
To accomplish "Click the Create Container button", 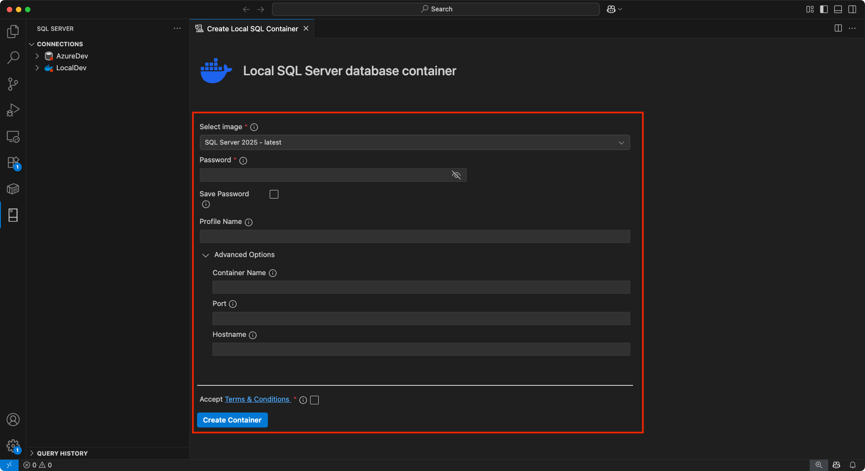I will click(x=232, y=420).
